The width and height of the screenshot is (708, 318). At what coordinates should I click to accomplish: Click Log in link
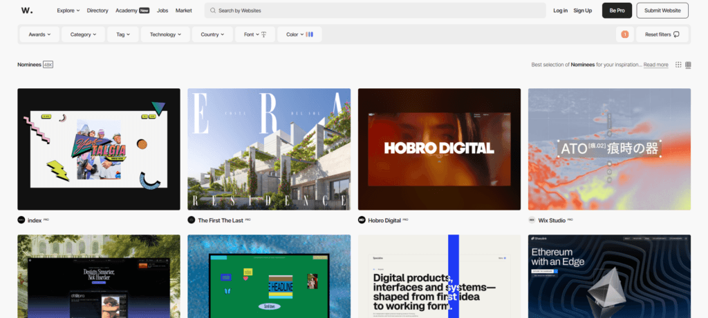point(560,10)
